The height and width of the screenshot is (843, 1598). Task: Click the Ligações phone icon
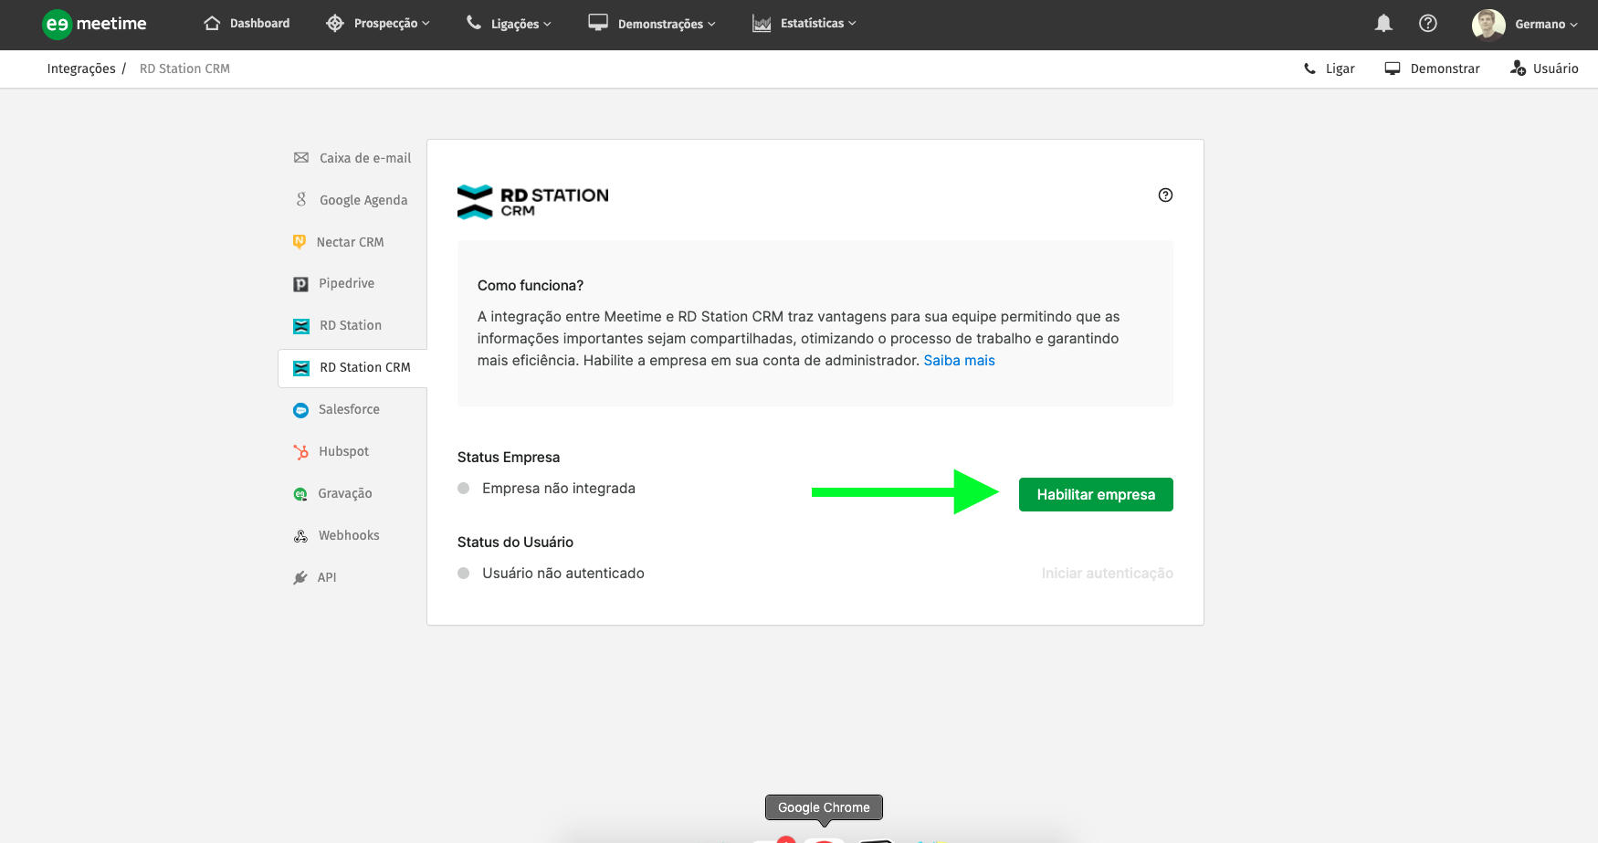(x=473, y=23)
